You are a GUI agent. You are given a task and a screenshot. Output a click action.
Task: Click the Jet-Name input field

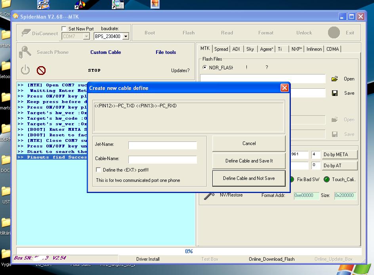162,145
